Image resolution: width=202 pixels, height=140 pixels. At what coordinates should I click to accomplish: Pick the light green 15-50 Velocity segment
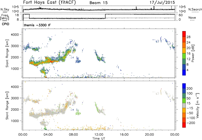(x=184, y=101)
